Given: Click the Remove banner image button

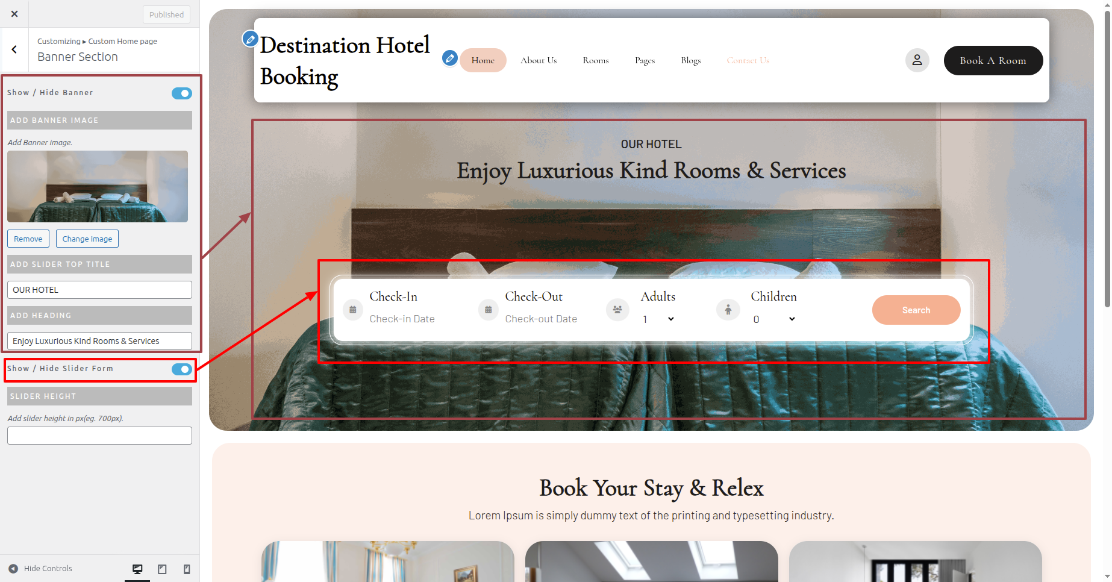Looking at the screenshot, I should pyautogui.click(x=28, y=239).
